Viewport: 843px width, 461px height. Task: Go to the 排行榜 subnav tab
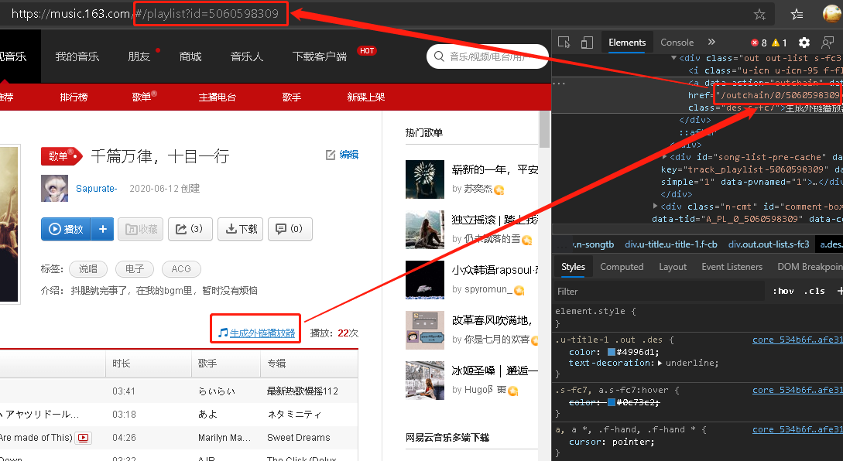74,97
